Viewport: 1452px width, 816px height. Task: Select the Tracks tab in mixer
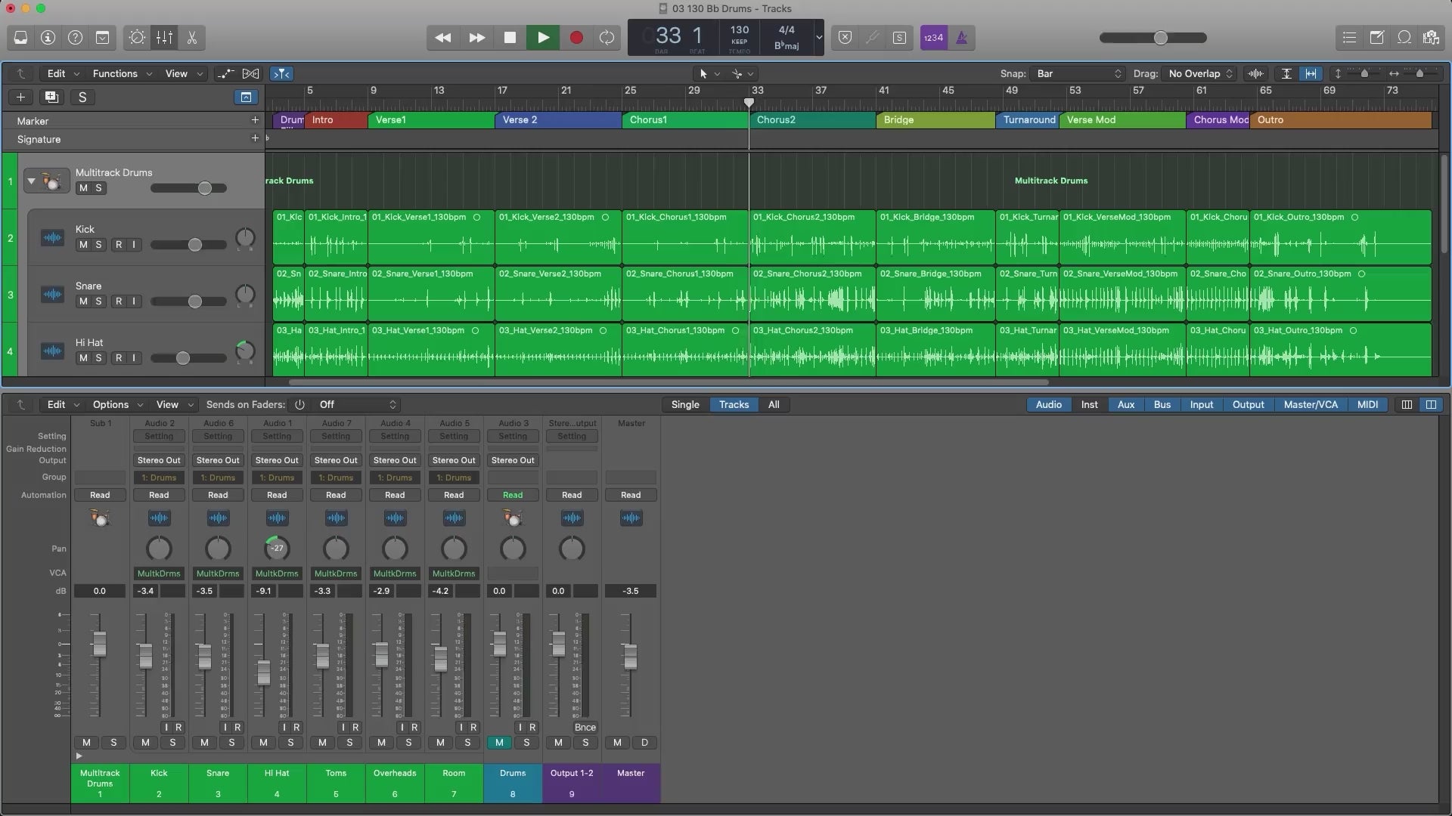[734, 404]
